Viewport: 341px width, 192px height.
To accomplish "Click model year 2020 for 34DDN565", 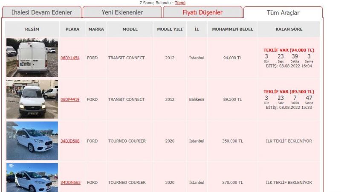I will pos(170,183).
